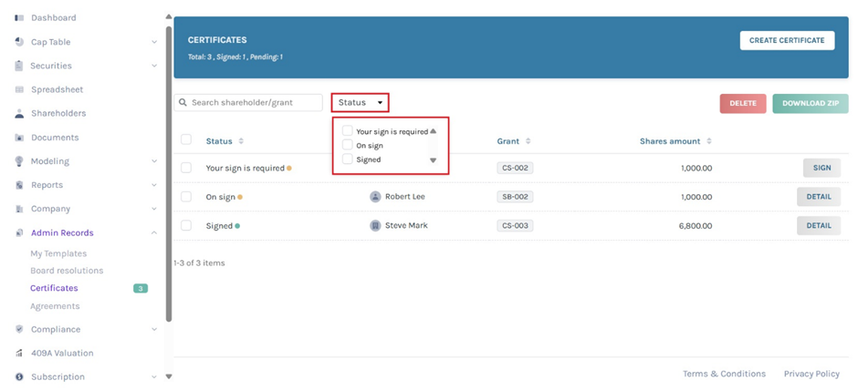Viewport: 858px width, 391px height.
Task: Select the Robert Lee row checkbox
Action: [x=186, y=197]
